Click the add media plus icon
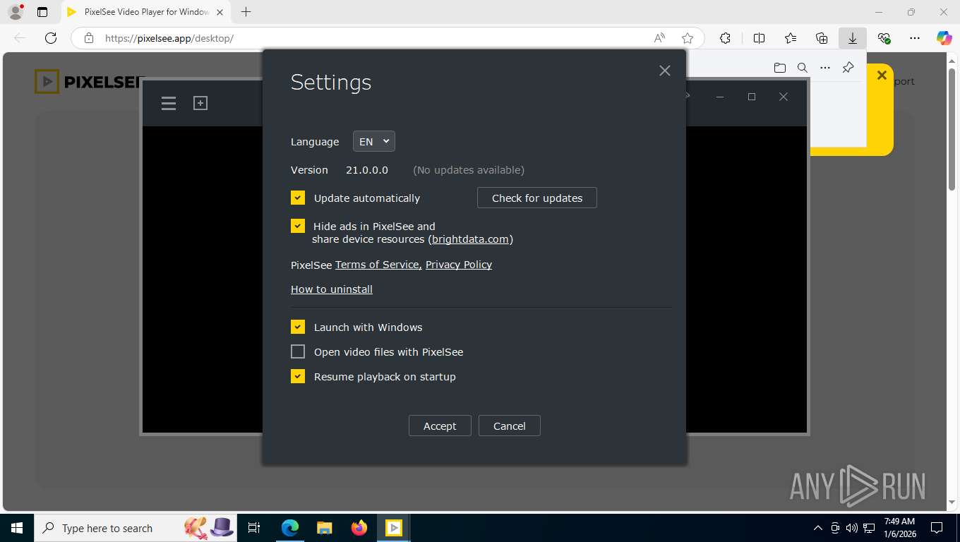Viewport: 960px width, 542px height. tap(200, 103)
